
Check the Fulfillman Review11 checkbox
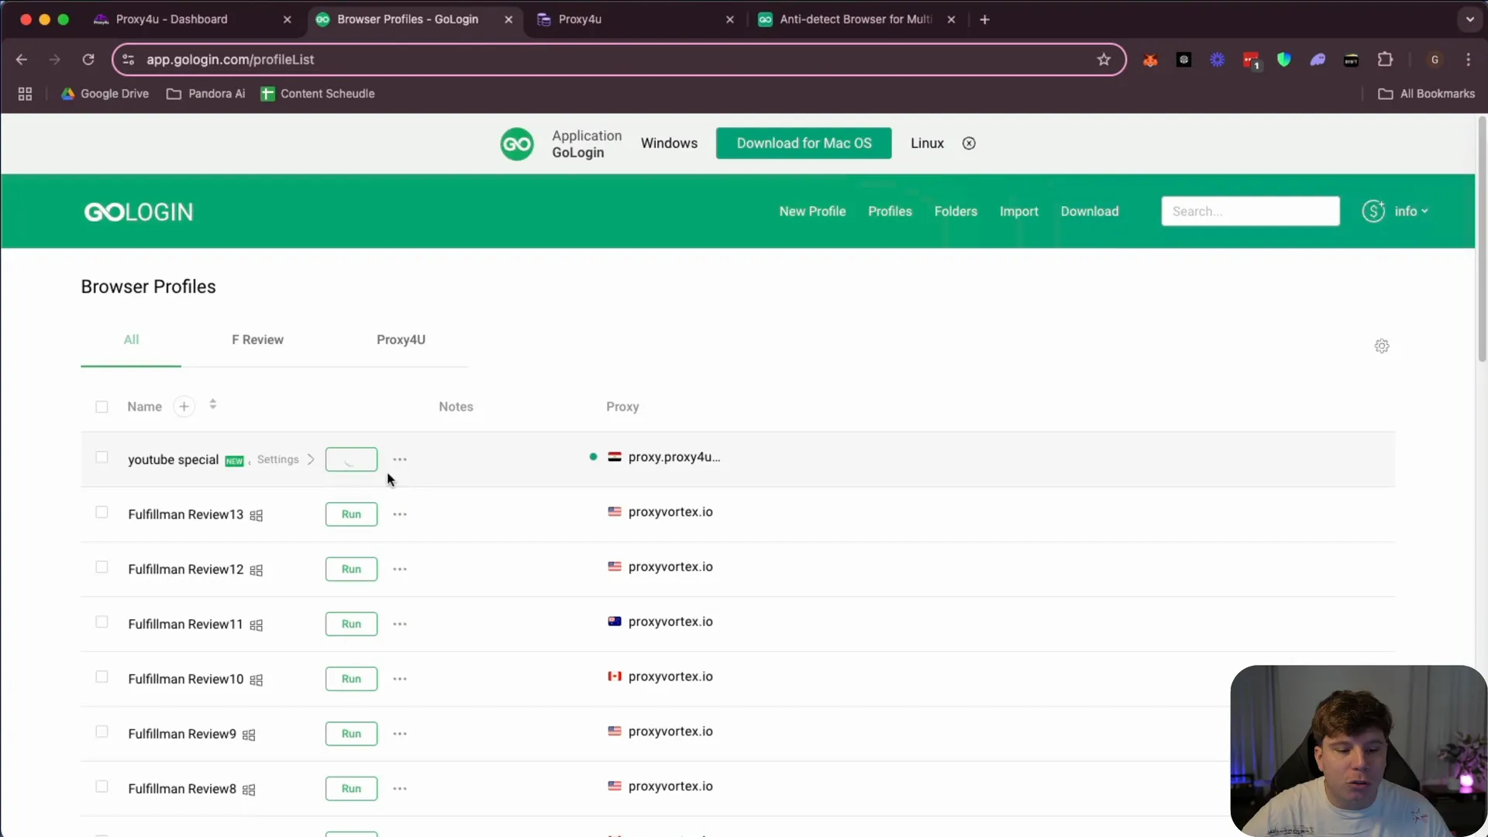[102, 622]
